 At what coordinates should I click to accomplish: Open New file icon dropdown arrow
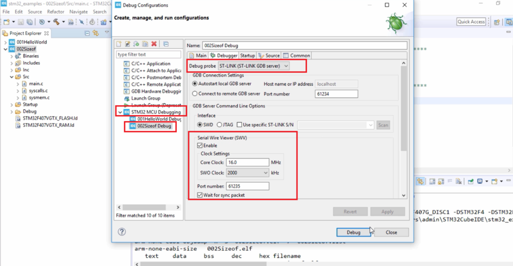click(x=14, y=22)
